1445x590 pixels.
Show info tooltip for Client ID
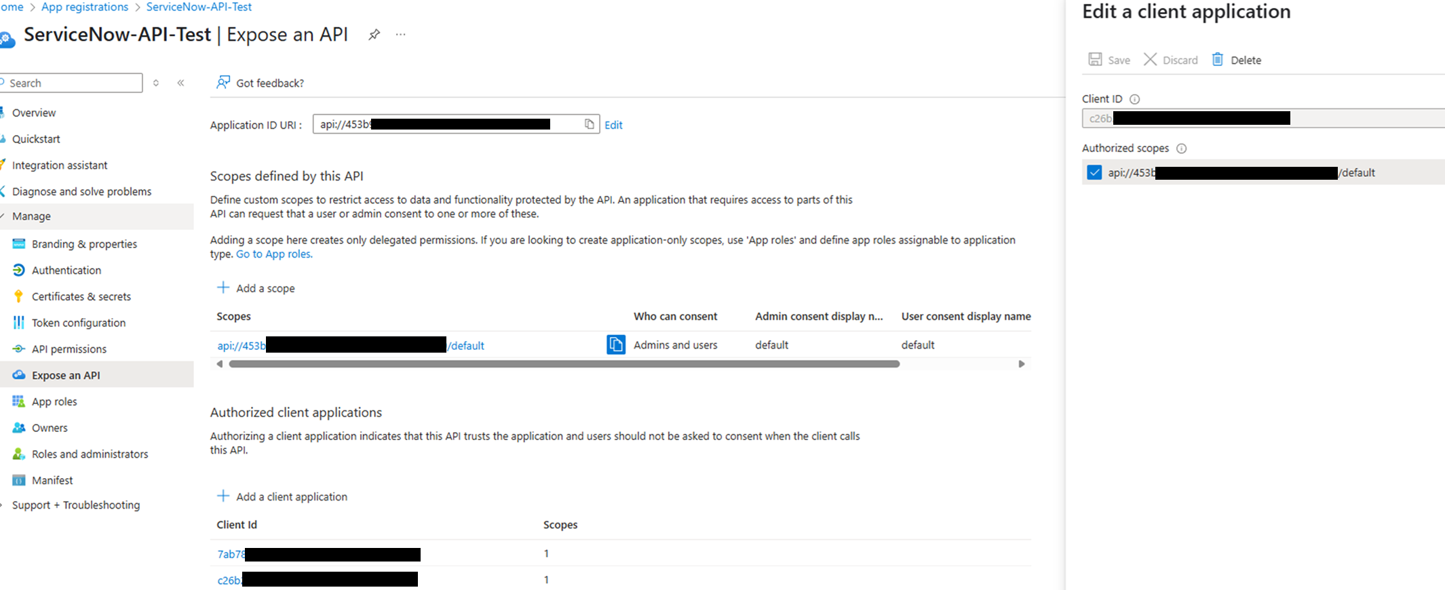[1134, 99]
